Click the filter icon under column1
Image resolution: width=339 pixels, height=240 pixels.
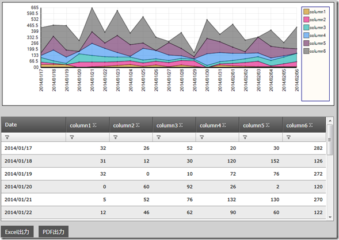tap(72, 137)
